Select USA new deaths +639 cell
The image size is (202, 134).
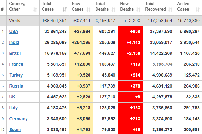(130, 31)
